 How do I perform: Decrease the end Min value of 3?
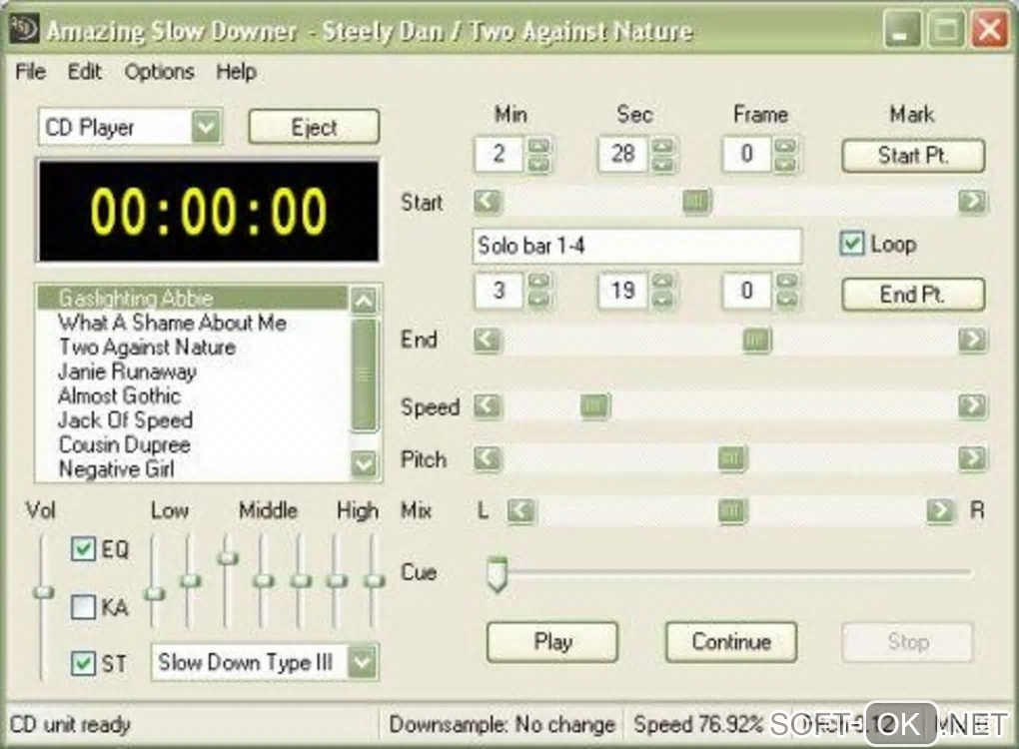(538, 300)
